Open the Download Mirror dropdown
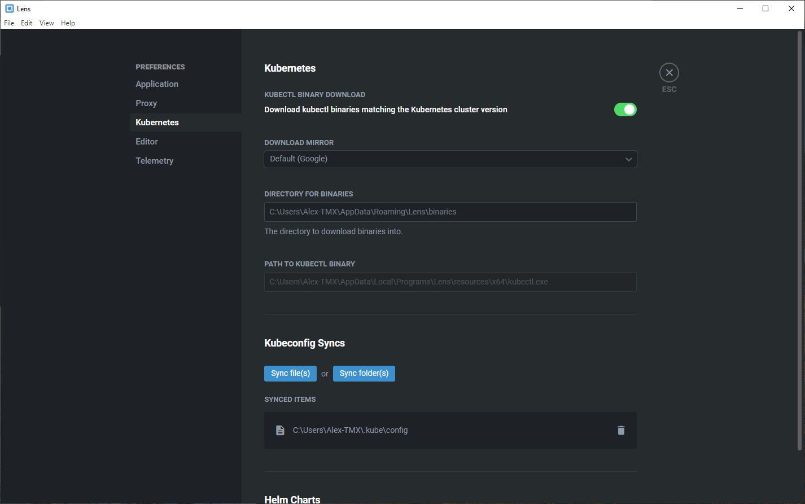 tap(450, 159)
